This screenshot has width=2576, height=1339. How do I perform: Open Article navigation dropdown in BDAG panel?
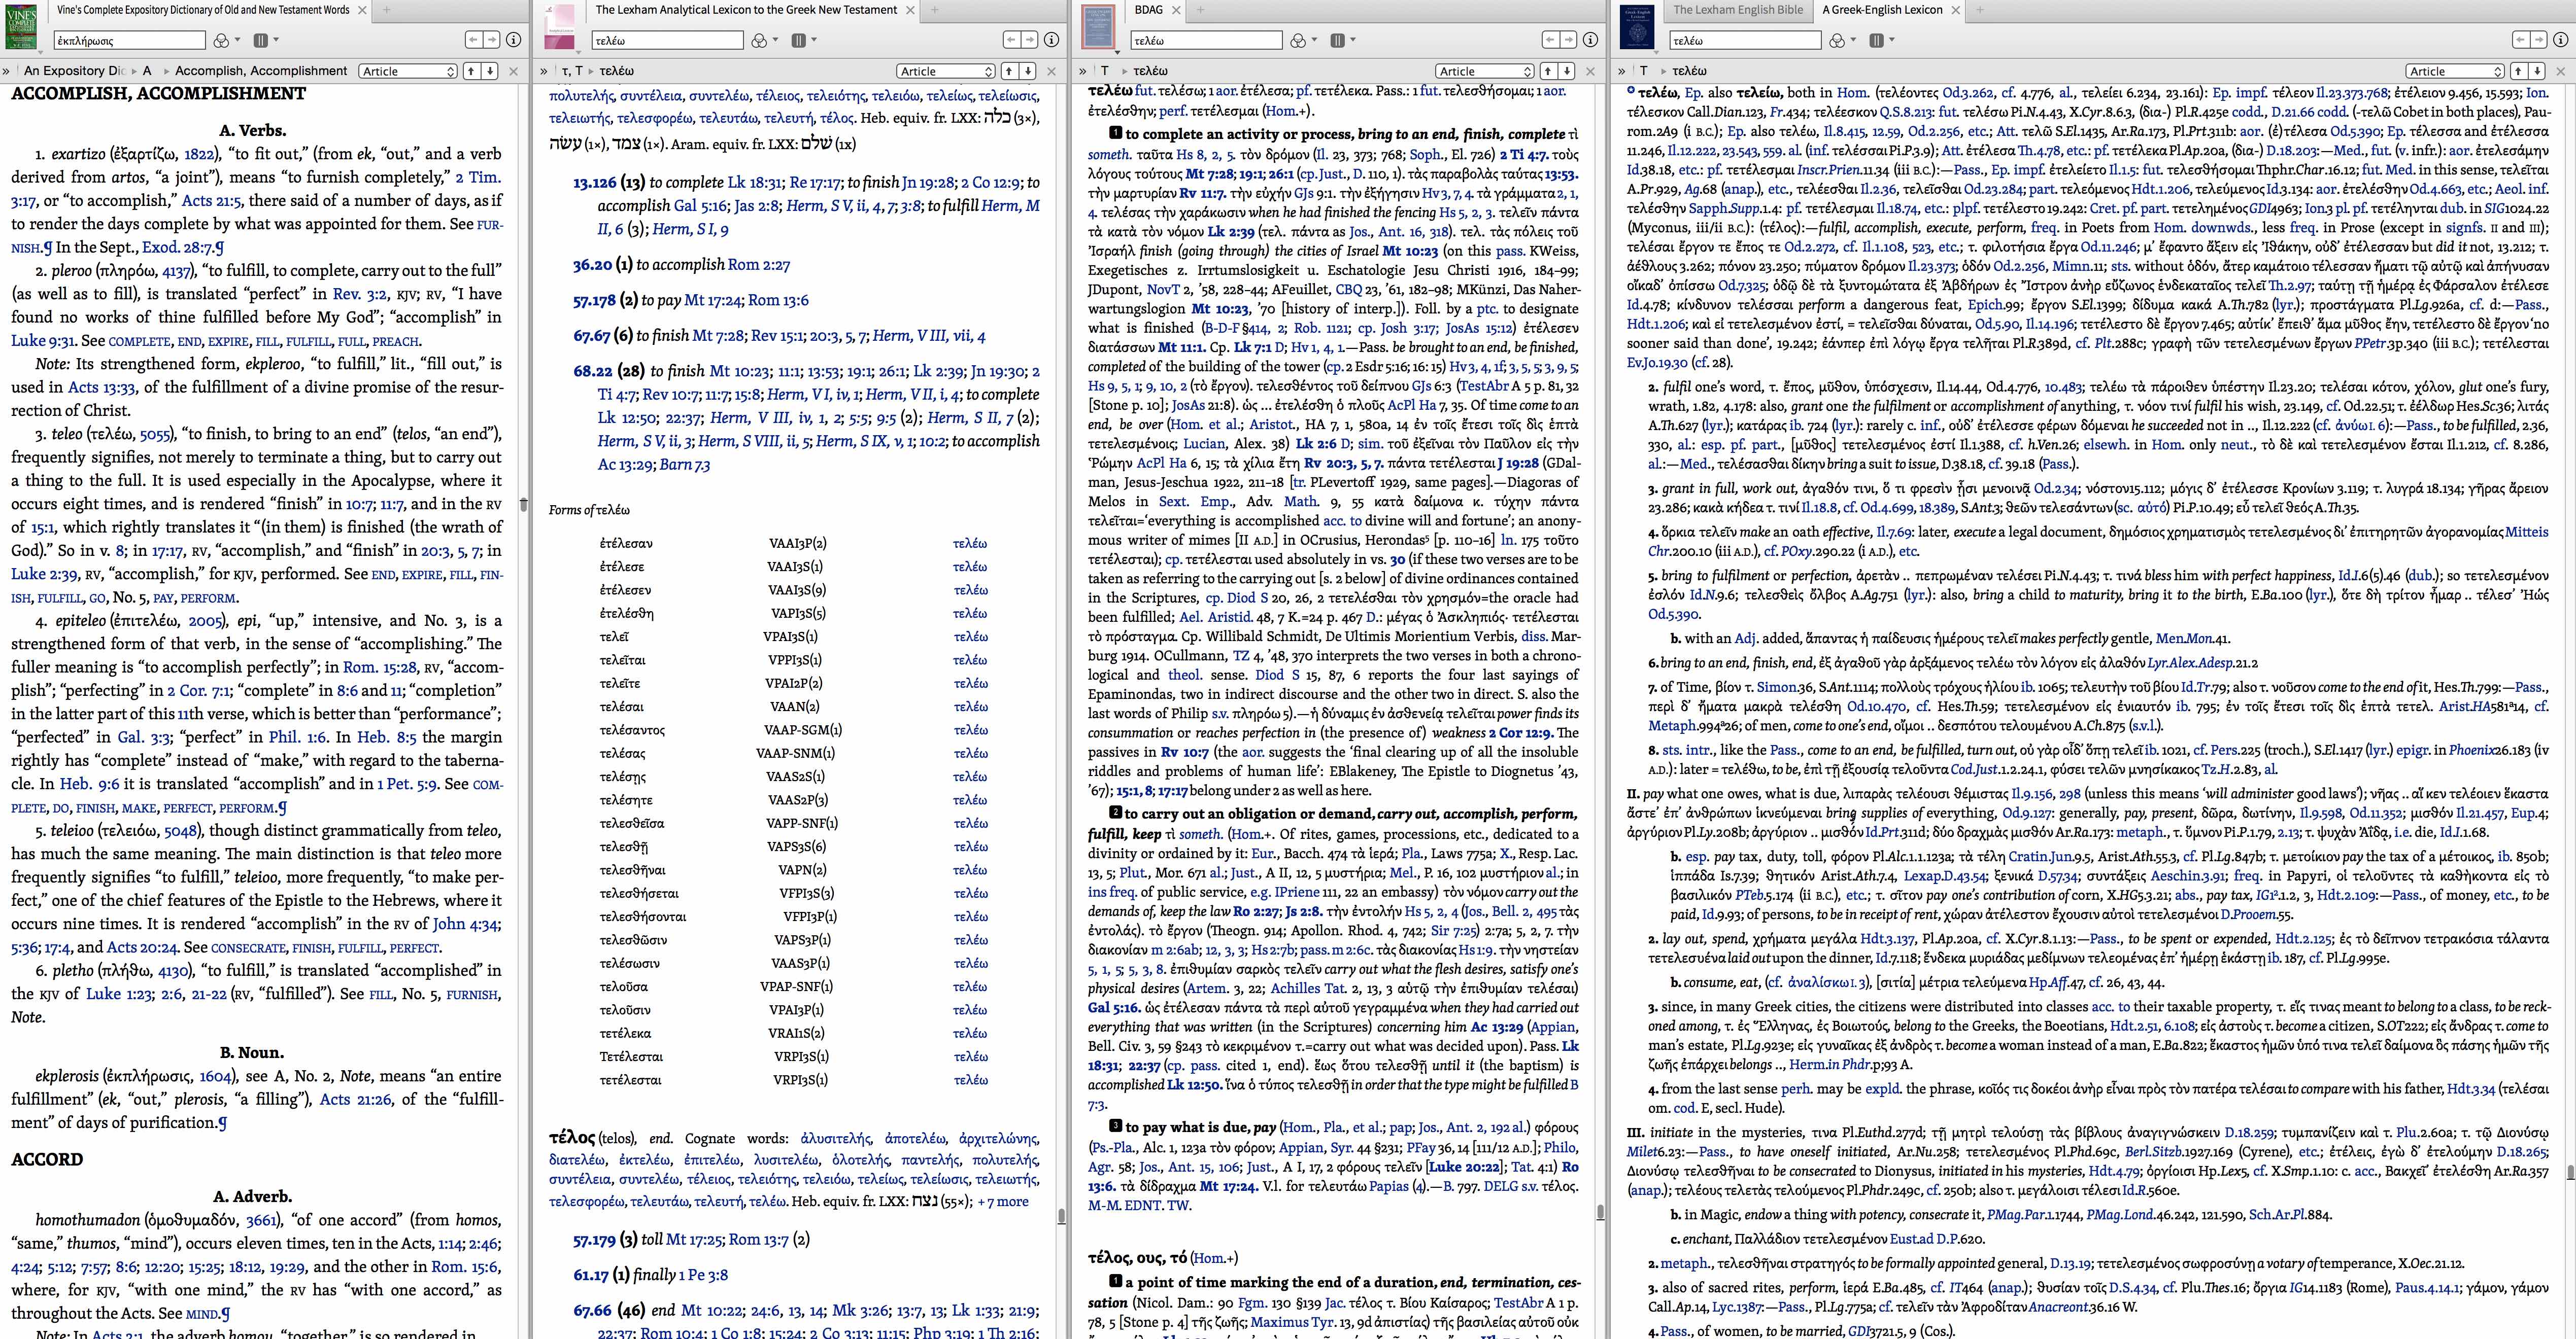coord(1485,71)
